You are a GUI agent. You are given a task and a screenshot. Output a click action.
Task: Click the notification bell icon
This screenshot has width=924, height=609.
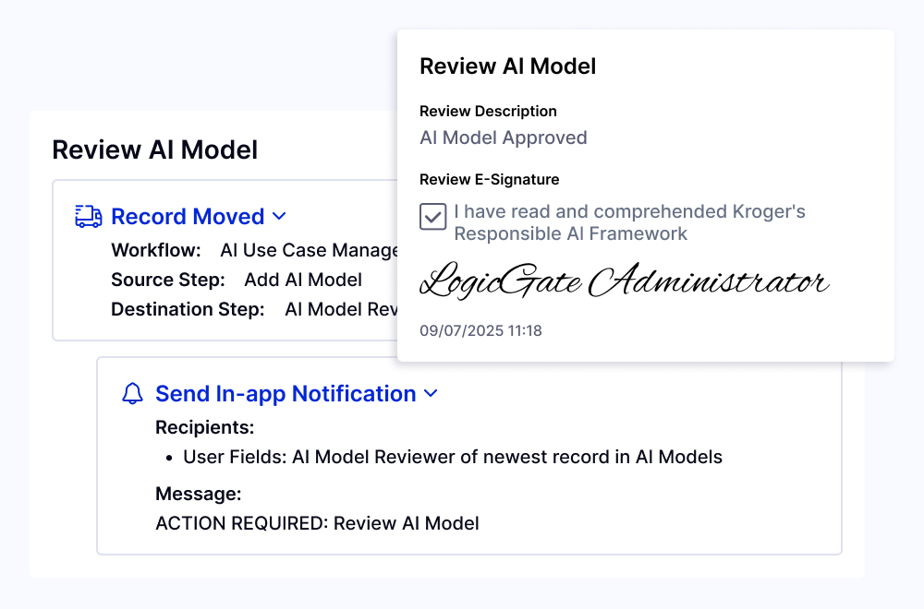(x=132, y=394)
